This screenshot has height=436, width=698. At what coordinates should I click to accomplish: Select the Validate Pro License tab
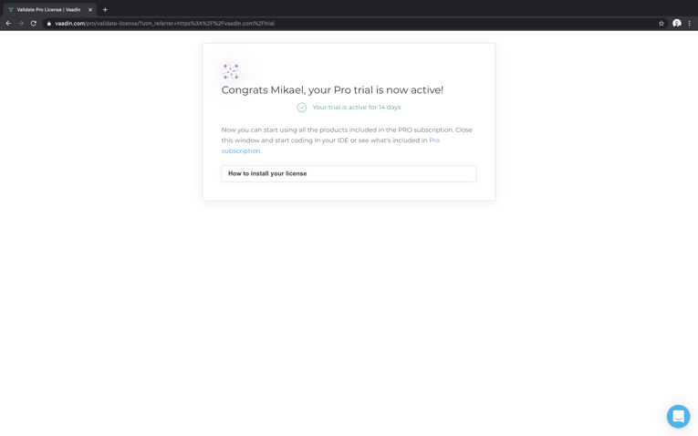coord(50,9)
